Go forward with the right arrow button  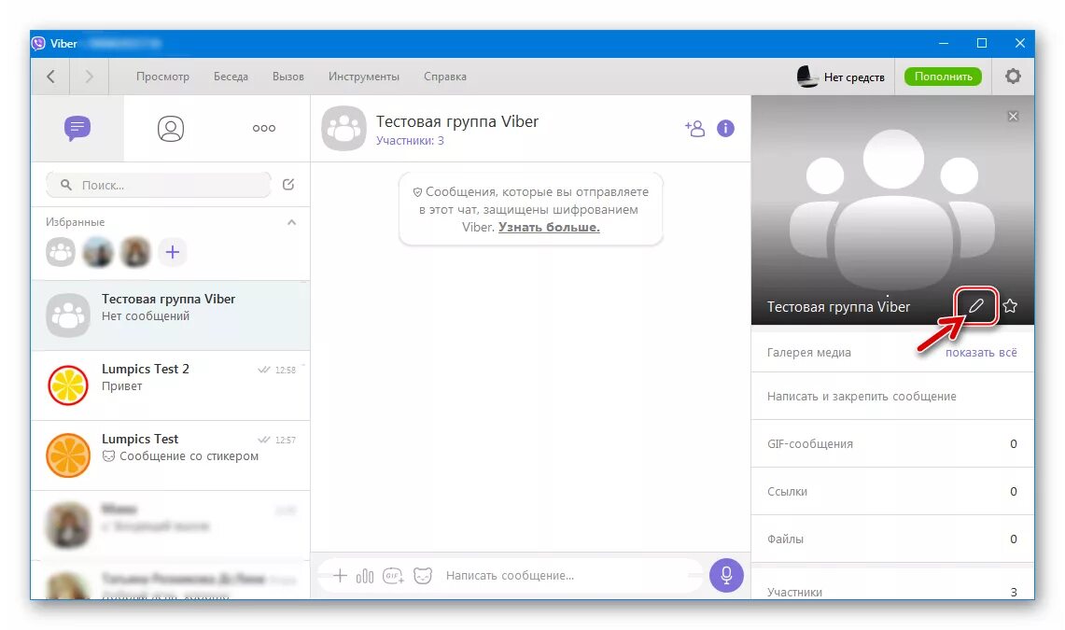click(89, 76)
